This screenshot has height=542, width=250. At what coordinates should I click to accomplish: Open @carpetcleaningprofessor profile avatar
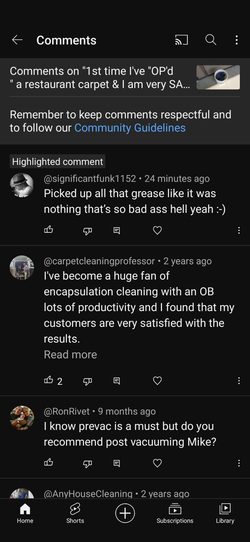(x=22, y=268)
